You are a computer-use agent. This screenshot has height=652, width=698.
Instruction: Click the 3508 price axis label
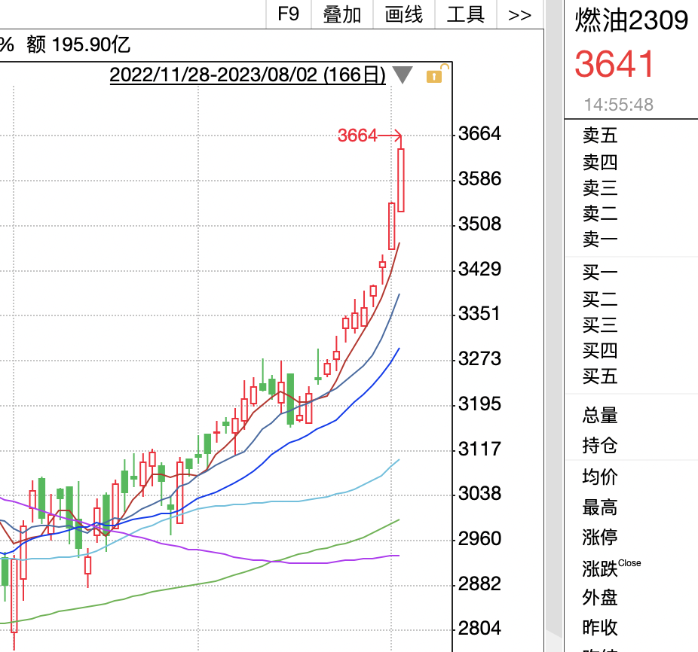tap(479, 224)
